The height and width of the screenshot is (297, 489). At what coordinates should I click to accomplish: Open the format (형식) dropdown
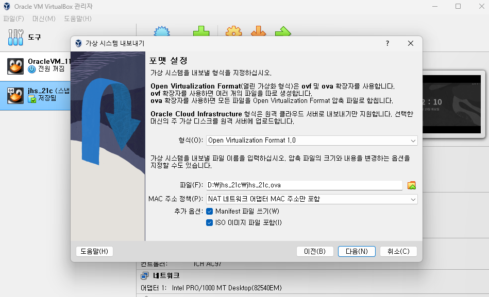[x=312, y=141]
